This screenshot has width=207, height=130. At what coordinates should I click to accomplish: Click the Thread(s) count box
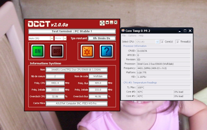(x=178, y=42)
